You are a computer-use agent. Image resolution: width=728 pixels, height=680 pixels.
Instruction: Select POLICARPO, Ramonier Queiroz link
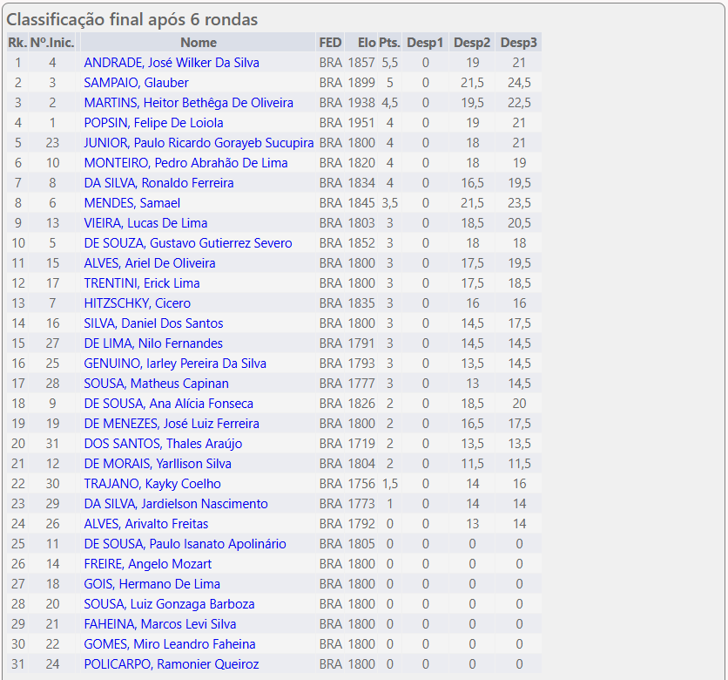click(171, 664)
